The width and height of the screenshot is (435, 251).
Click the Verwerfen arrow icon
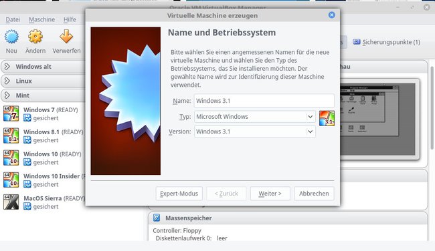(x=66, y=37)
